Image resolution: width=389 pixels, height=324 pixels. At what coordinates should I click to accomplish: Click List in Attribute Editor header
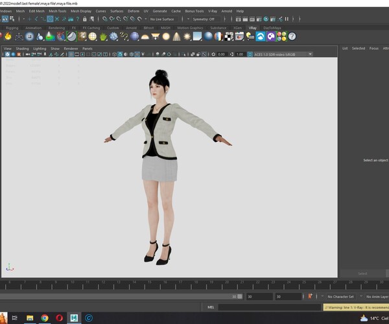(345, 49)
